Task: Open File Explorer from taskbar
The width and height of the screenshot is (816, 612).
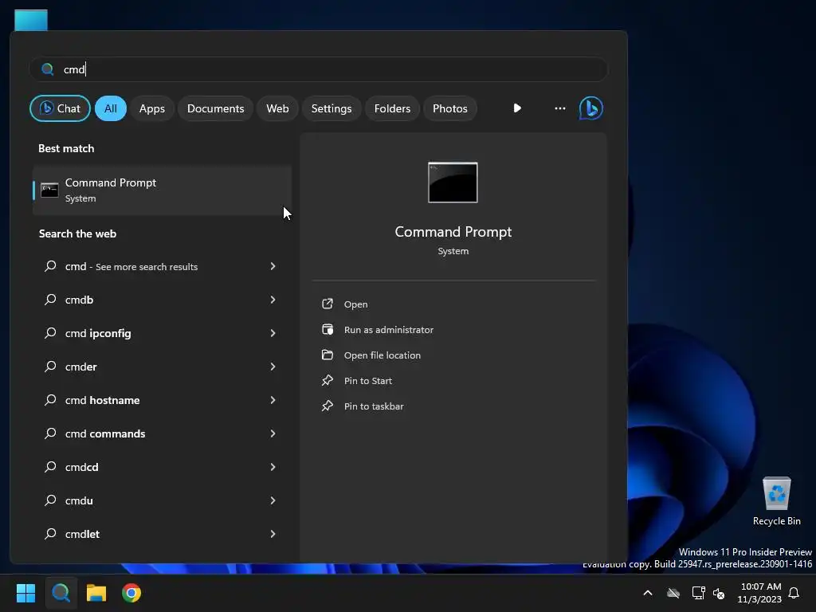Action: pyautogui.click(x=96, y=593)
